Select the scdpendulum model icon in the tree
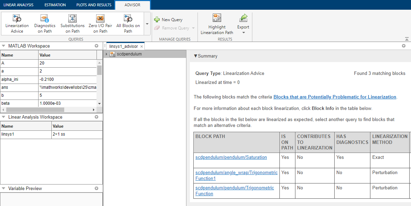Image resolution: width=411 pixels, height=206 pixels. pyautogui.click(x=112, y=54)
